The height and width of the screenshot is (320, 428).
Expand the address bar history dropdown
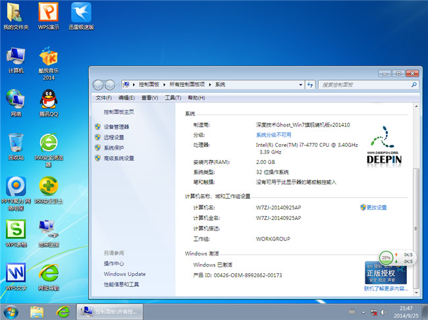coord(300,85)
